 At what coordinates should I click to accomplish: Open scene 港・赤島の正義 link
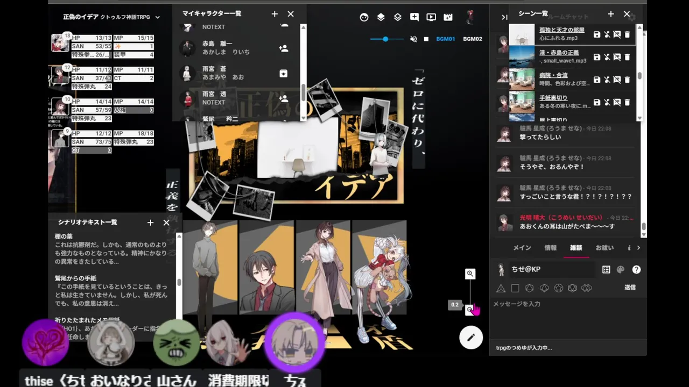click(559, 53)
